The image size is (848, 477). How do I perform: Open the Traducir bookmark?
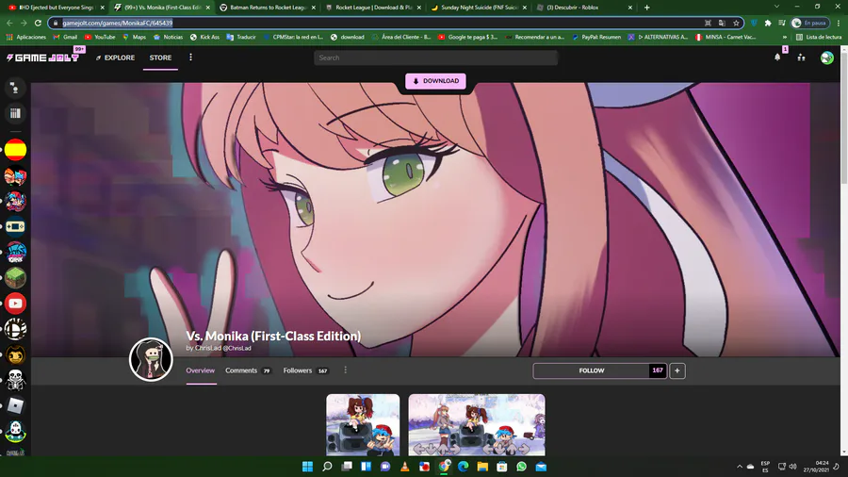[241, 38]
